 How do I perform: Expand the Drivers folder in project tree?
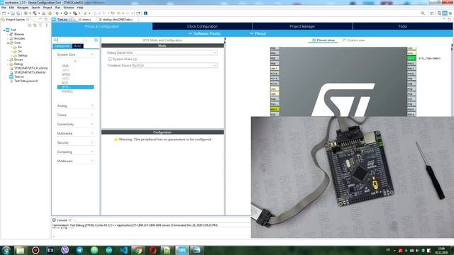[x=8, y=59]
